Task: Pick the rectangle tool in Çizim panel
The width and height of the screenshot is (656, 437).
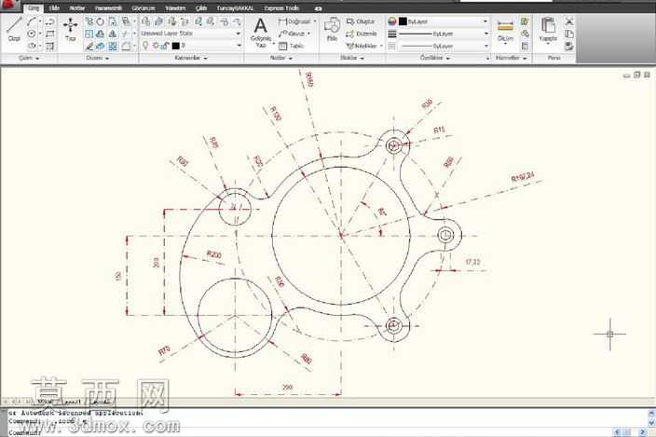Action: [x=49, y=34]
